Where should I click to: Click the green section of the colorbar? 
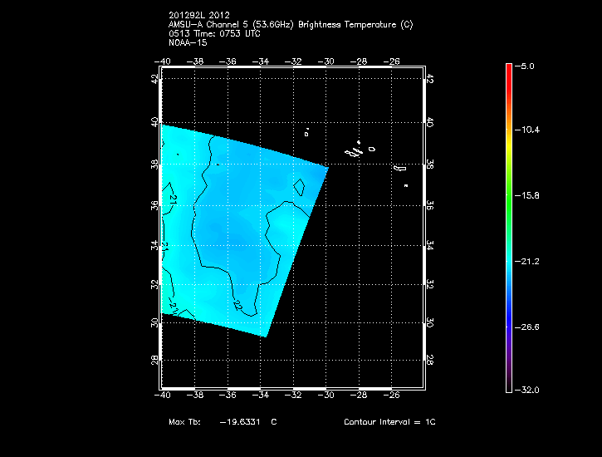pos(508,191)
